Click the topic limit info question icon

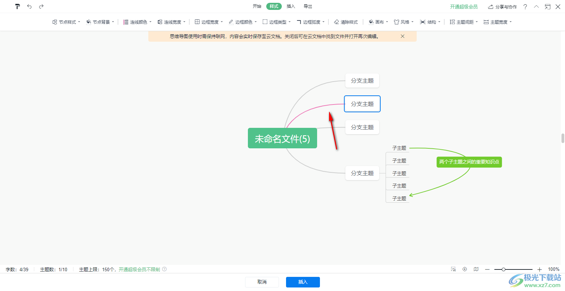click(165, 269)
